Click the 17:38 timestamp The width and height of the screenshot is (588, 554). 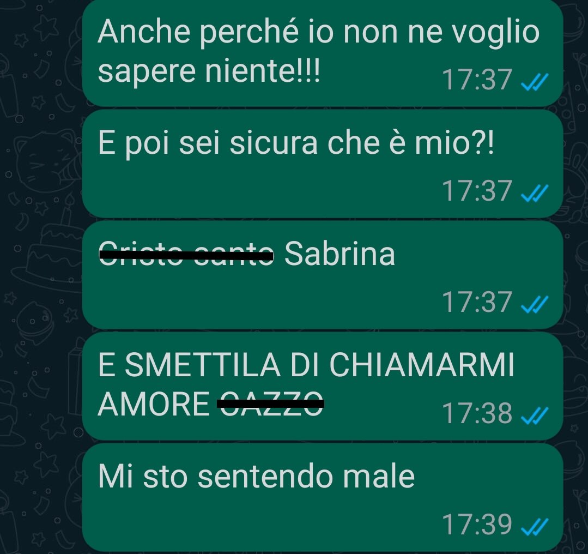[x=477, y=413]
